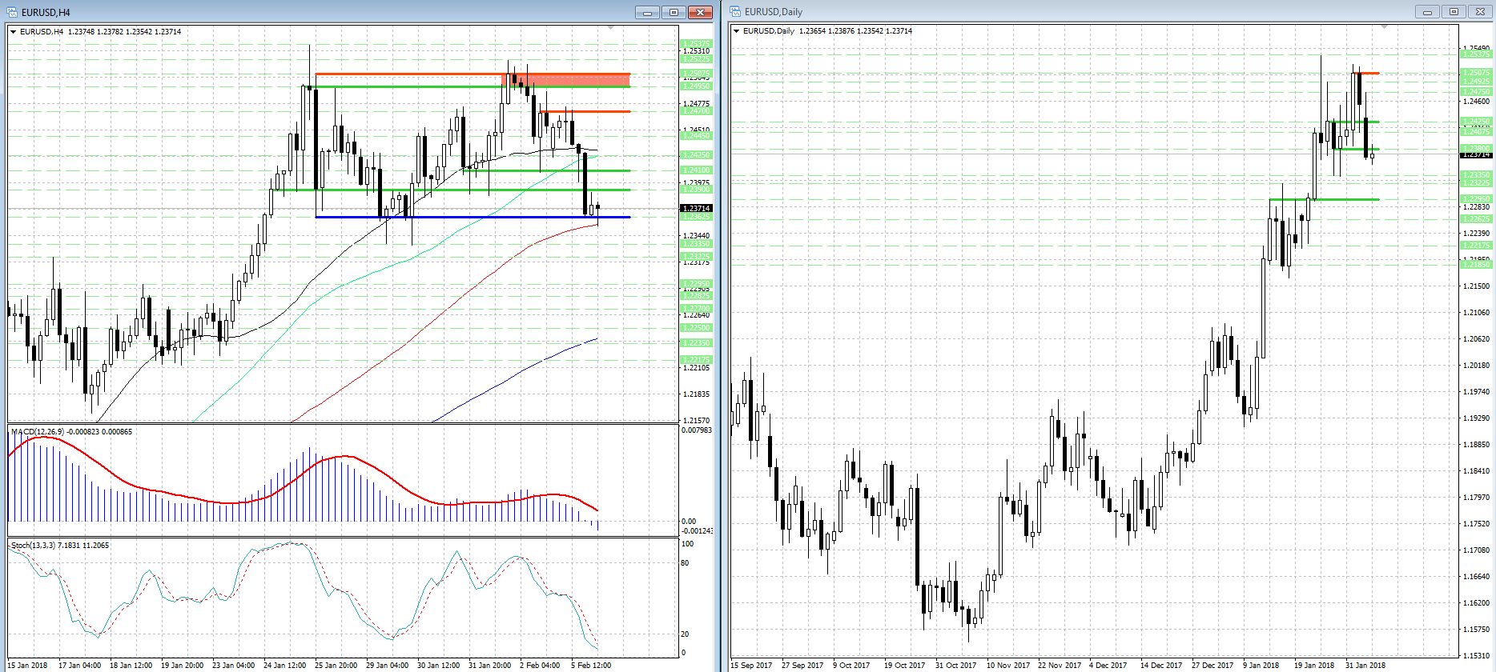Click the EURUSD,H4 window chart icon
Screen dimensions: 1496x672
[x=11, y=12]
